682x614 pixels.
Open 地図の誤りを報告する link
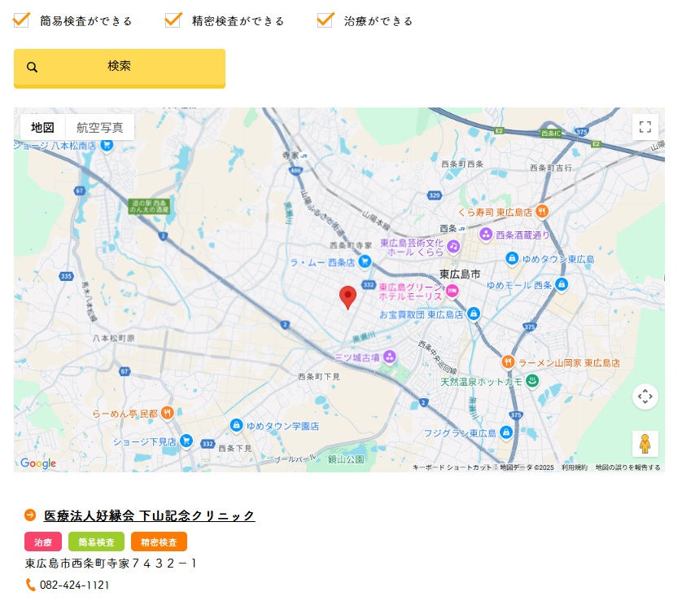point(627,467)
